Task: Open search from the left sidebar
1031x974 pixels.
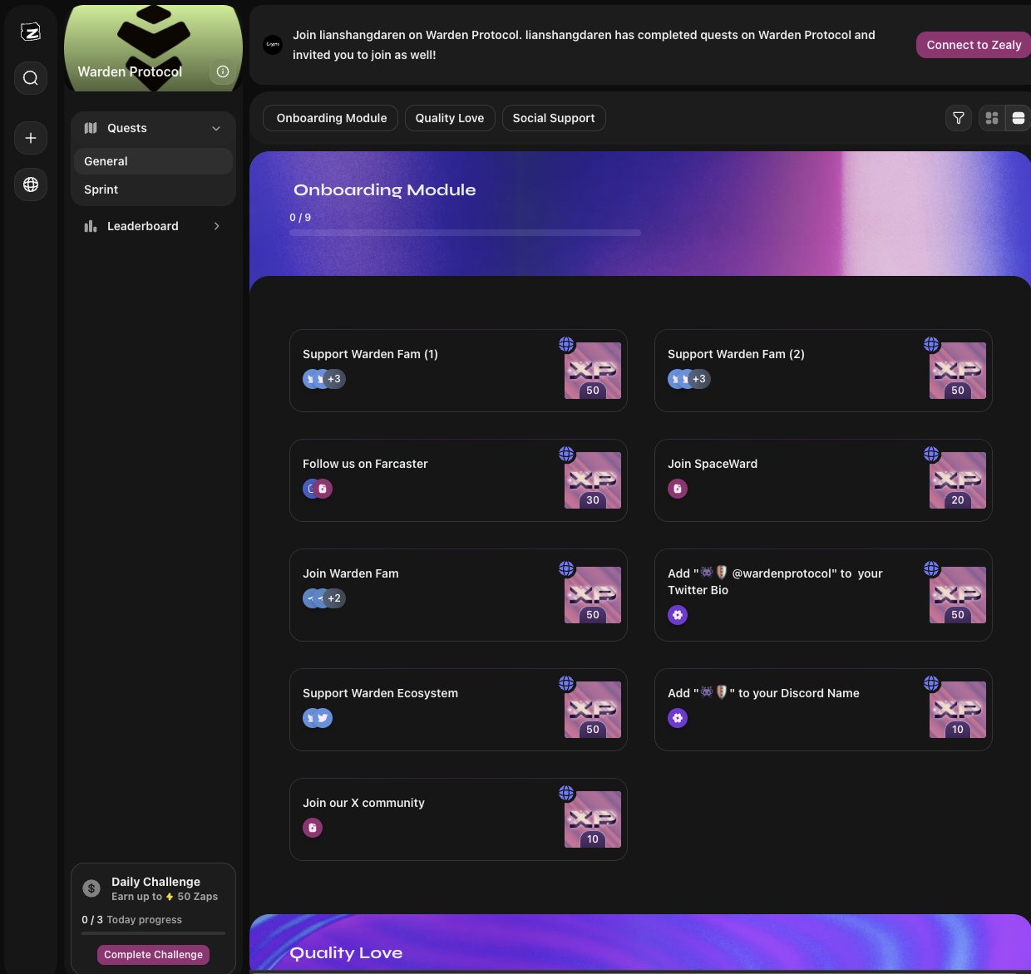Action: click(31, 78)
